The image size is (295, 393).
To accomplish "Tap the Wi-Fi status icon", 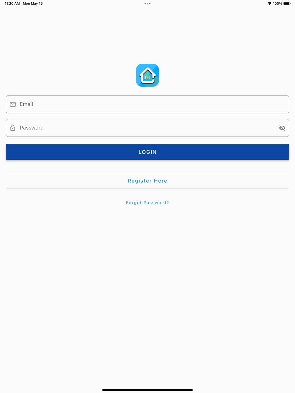I will coord(270,4).
